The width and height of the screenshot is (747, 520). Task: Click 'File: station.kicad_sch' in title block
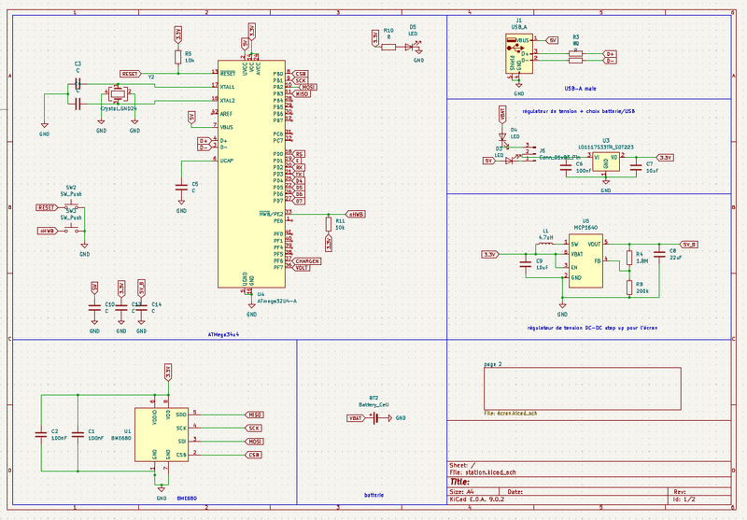(483, 472)
